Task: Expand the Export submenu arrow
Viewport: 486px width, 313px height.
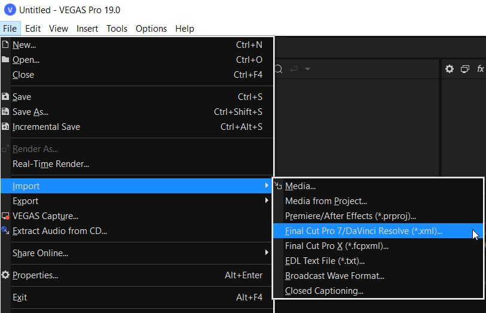Action: point(267,200)
